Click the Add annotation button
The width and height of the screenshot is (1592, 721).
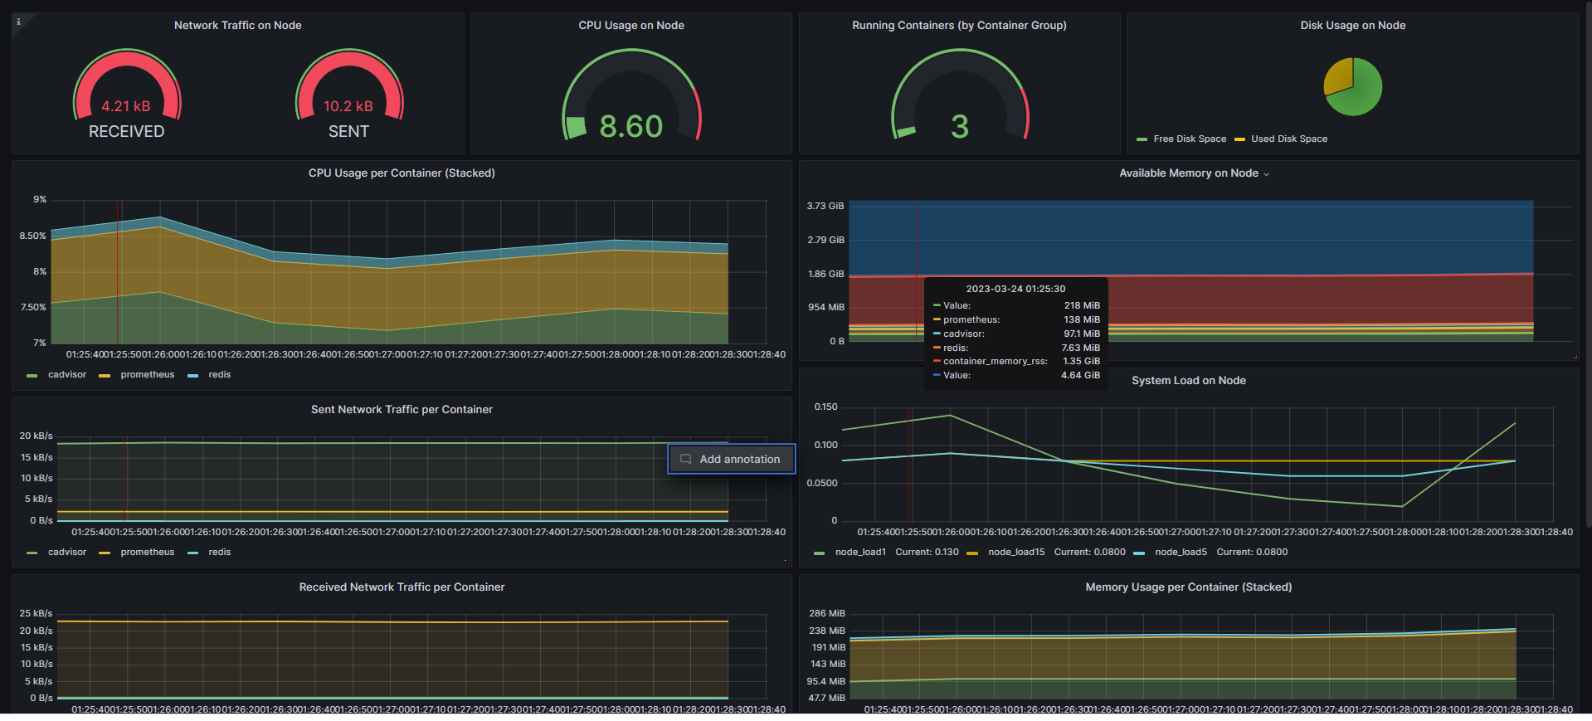tap(731, 459)
